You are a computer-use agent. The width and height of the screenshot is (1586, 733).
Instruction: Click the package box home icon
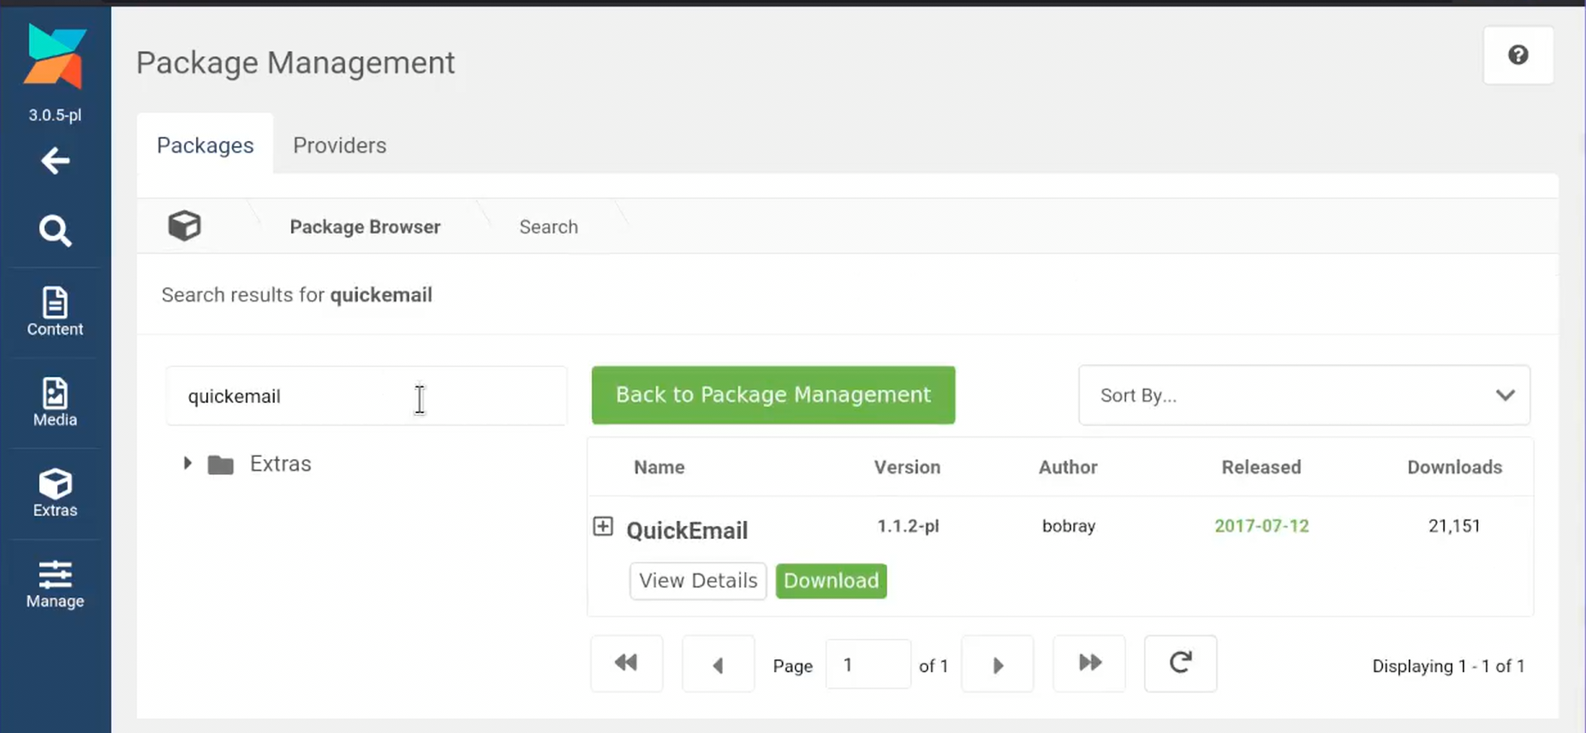pyautogui.click(x=184, y=226)
